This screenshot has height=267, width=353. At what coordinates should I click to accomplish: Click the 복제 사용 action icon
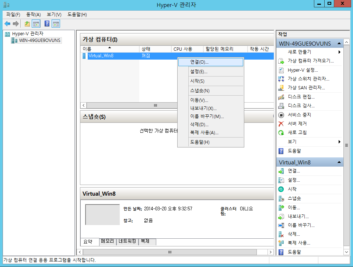click(281, 243)
